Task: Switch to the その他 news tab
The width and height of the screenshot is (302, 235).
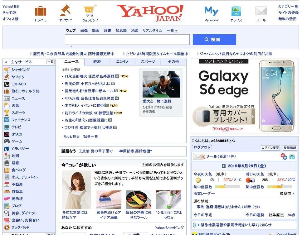Action: [x=173, y=62]
